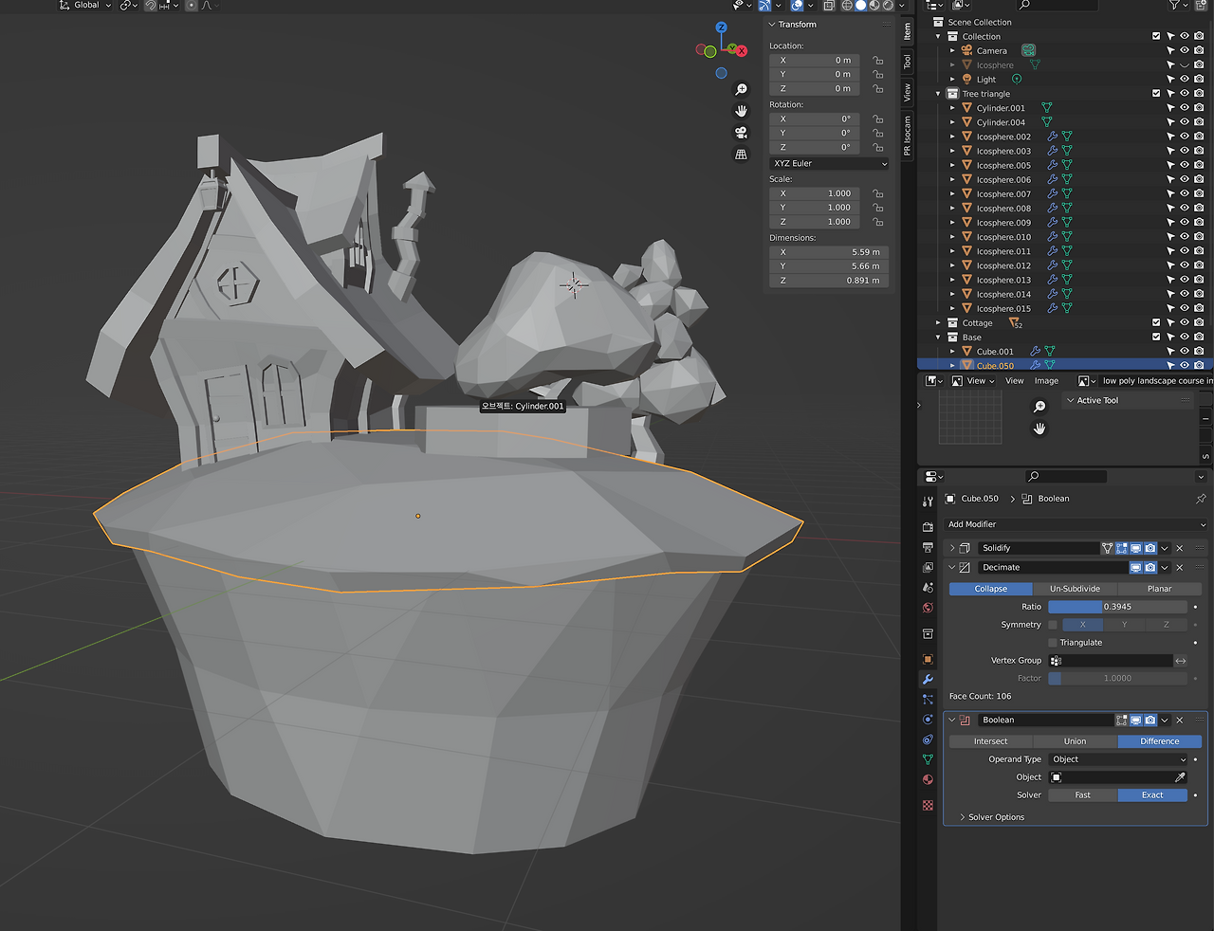The width and height of the screenshot is (1214, 931).
Task: Click the Decimate Ratio slider
Action: [x=1117, y=607]
